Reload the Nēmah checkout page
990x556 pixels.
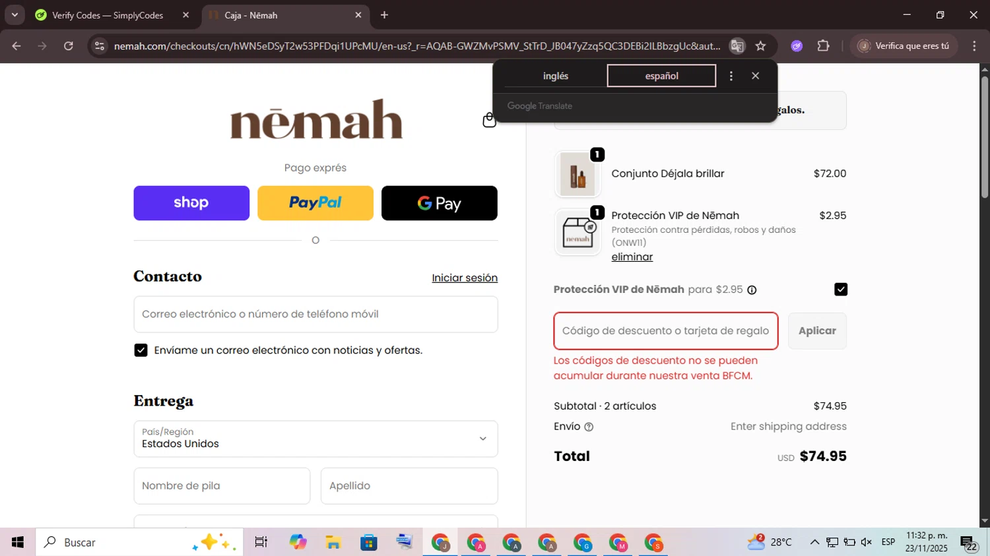[x=69, y=46]
